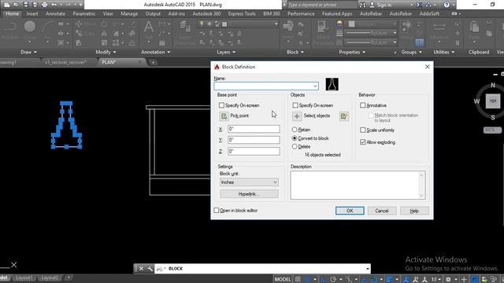Open the Insert ribbon tab
Screen dimensions: 504x283
pyautogui.click(x=32, y=14)
